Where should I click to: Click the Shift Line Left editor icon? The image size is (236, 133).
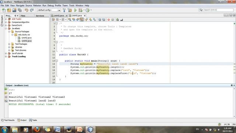click(100, 20)
